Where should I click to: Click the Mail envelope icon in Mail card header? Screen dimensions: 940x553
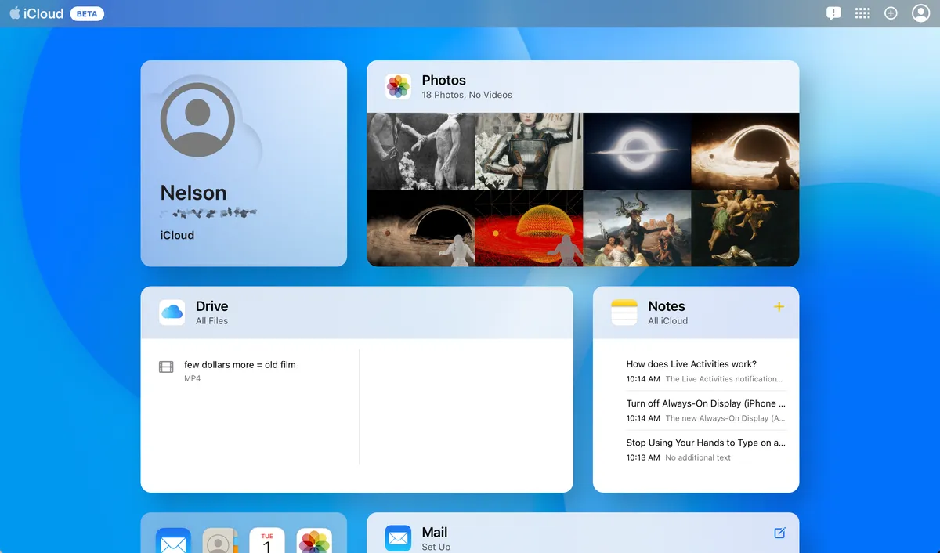pos(398,539)
